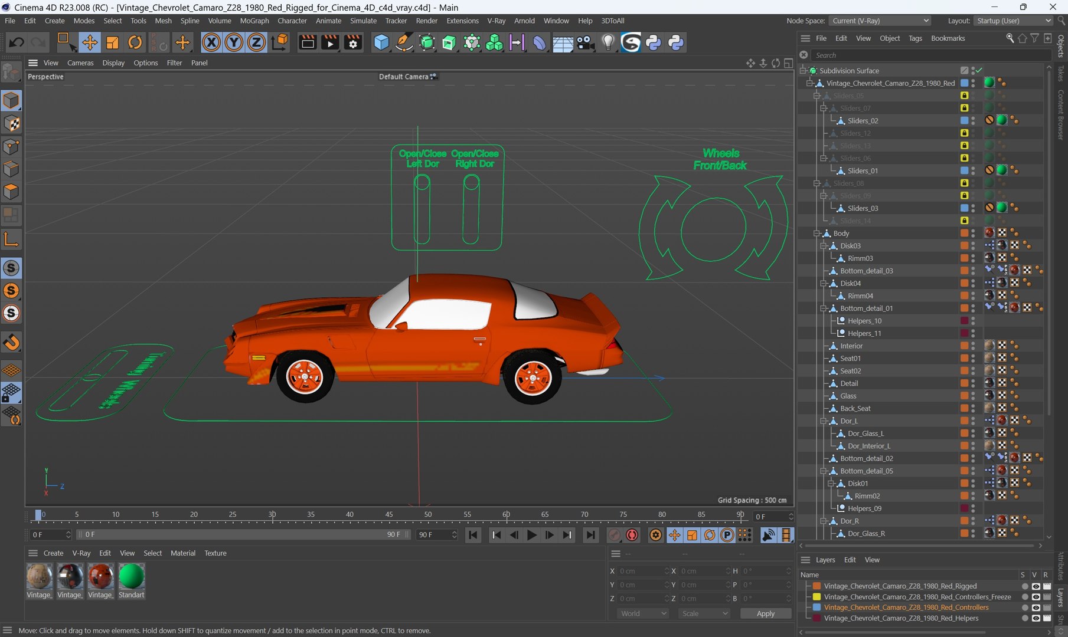Select the Rotate tool
Viewport: 1068px width, 637px height.
135,42
